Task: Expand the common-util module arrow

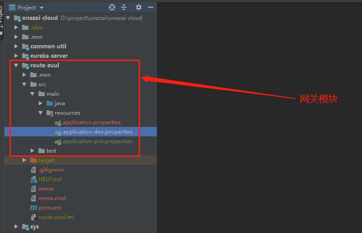Action: (x=16, y=47)
